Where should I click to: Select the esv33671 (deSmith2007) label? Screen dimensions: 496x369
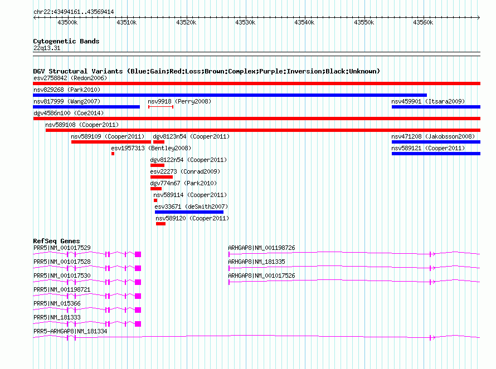click(x=191, y=206)
